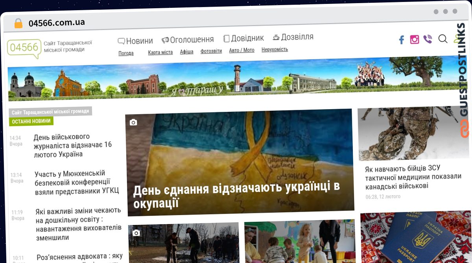Screen dimensions: 472x263
Task: Select the Останні новини tab label
Action: 31,121
